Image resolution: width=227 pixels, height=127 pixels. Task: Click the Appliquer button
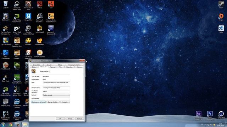[79, 119]
